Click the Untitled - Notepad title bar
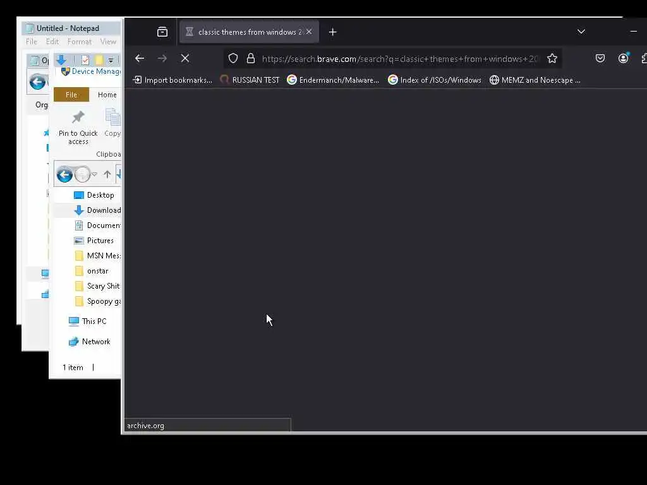Image resolution: width=647 pixels, height=485 pixels. point(71,28)
